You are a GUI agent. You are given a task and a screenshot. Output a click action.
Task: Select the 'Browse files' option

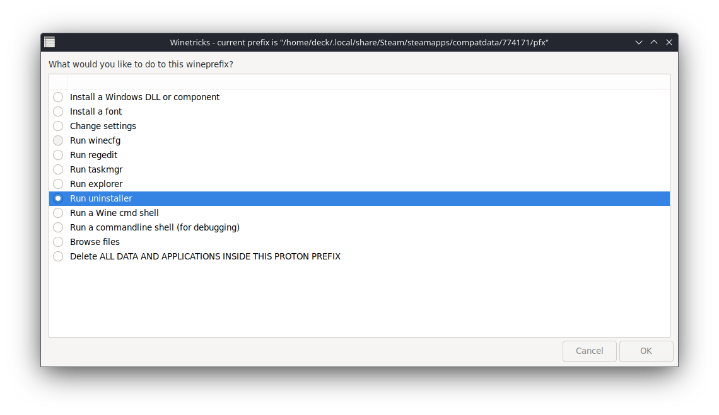[58, 242]
